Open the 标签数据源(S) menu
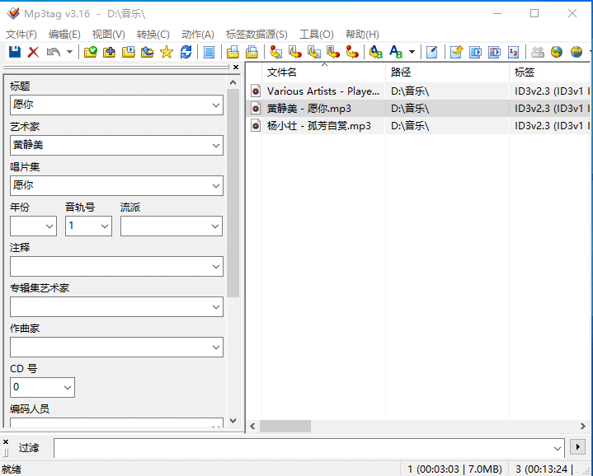This screenshot has width=593, height=476. click(256, 34)
